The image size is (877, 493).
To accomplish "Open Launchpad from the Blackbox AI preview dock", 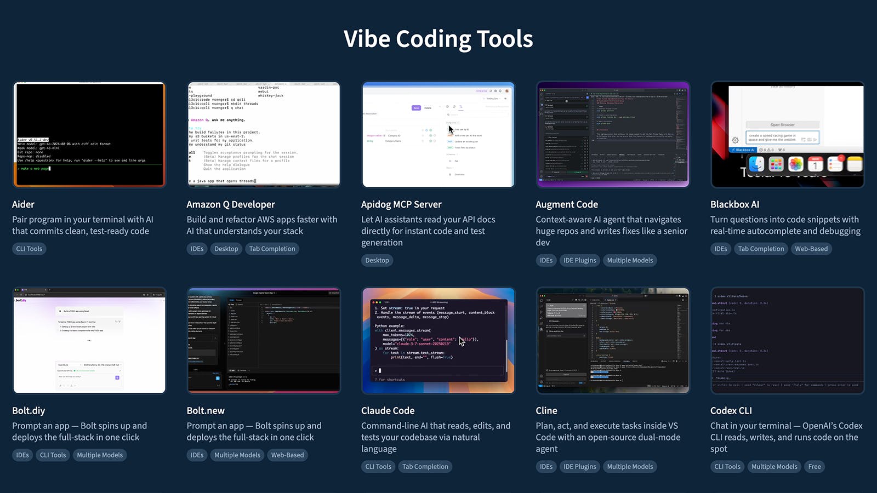I will click(776, 164).
